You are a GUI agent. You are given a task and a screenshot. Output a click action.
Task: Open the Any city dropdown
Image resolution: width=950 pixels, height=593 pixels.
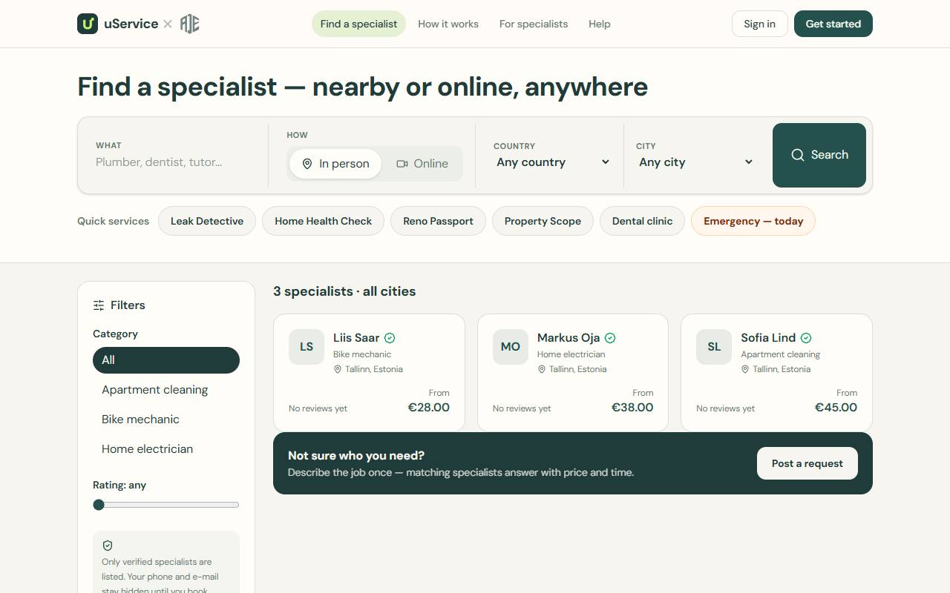(695, 162)
